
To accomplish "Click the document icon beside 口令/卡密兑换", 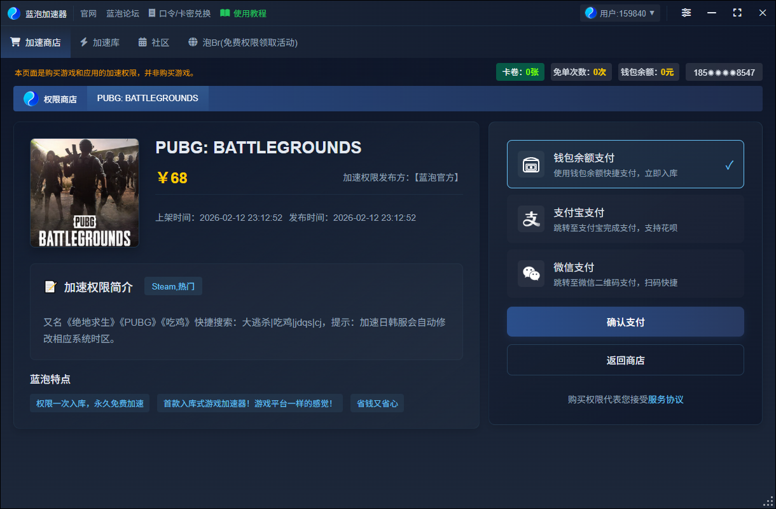I will [152, 13].
